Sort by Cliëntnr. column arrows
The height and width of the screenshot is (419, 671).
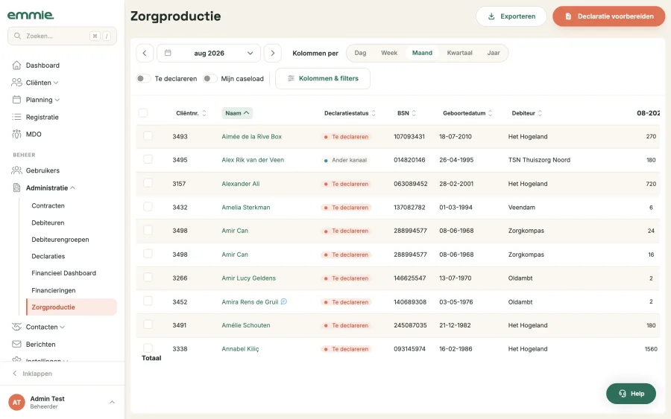click(x=204, y=113)
